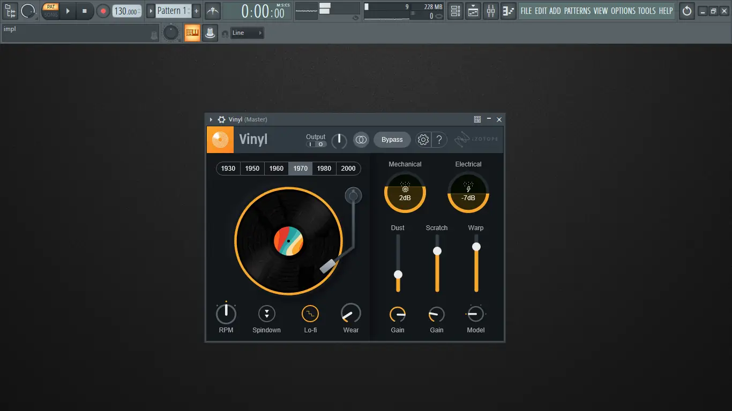
Task: Click the Dust slider handle
Action: coord(398,275)
